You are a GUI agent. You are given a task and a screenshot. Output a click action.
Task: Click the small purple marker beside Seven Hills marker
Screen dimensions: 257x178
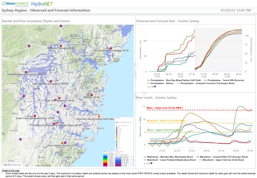pyautogui.click(x=55, y=100)
